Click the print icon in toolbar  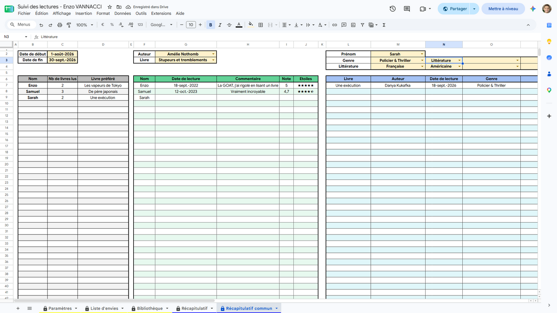(x=59, y=25)
